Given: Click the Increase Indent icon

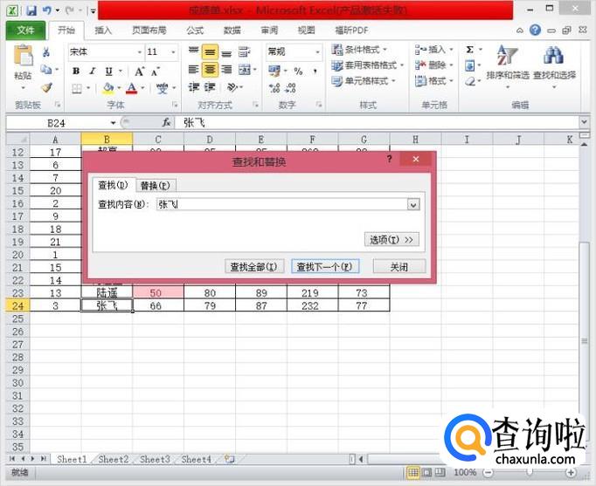Looking at the screenshot, I should tap(210, 87).
